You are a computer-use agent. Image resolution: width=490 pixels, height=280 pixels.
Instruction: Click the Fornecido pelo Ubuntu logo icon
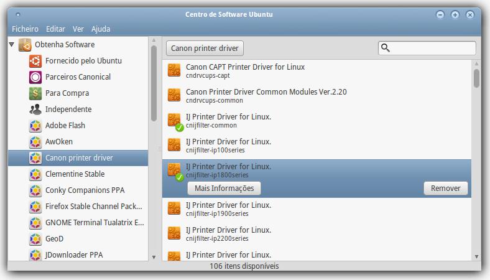tap(35, 61)
